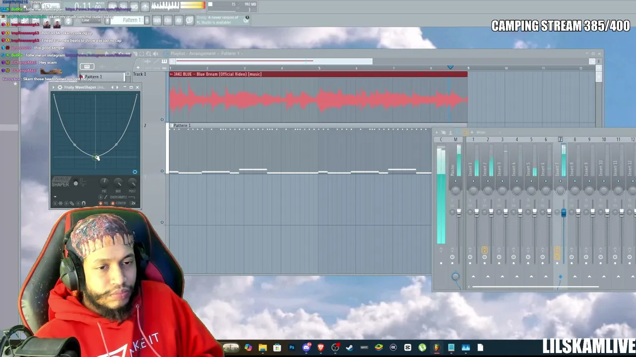Open Discord from the taskbar
Screen dimensions: 636x357
point(306,348)
